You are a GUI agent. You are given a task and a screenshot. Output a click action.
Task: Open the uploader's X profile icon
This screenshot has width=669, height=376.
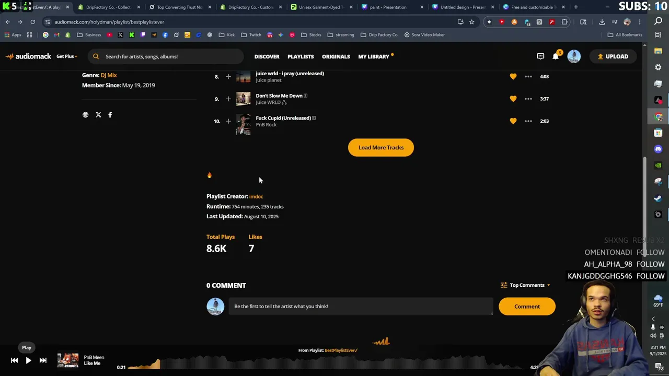pos(98,115)
